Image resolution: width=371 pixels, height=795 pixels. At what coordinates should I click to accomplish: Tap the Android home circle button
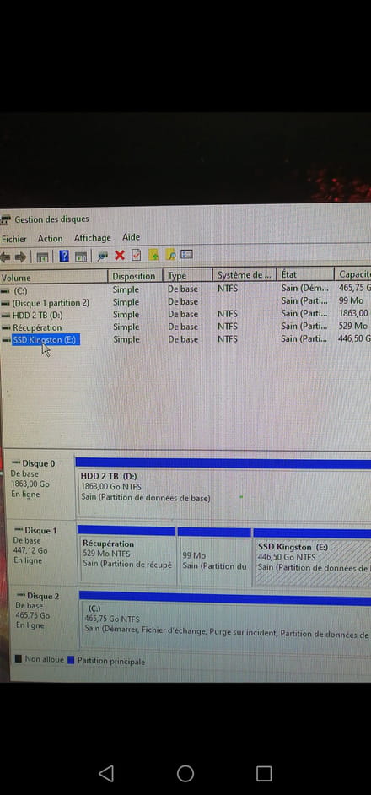(185, 774)
